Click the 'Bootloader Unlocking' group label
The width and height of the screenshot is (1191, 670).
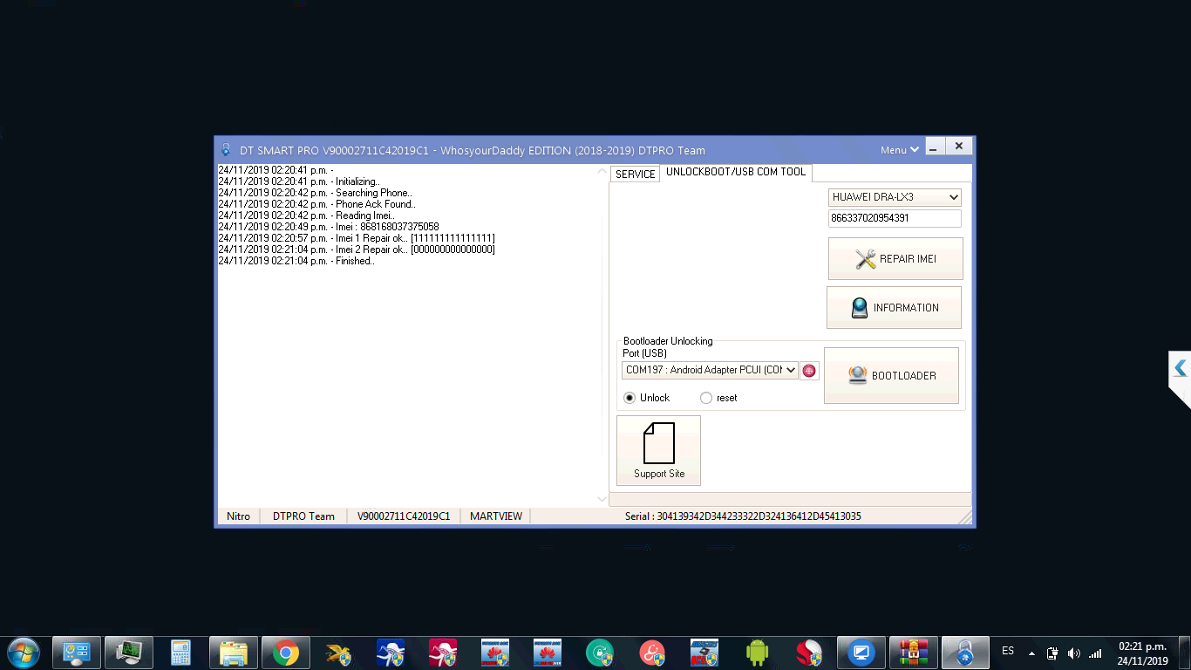click(x=668, y=341)
